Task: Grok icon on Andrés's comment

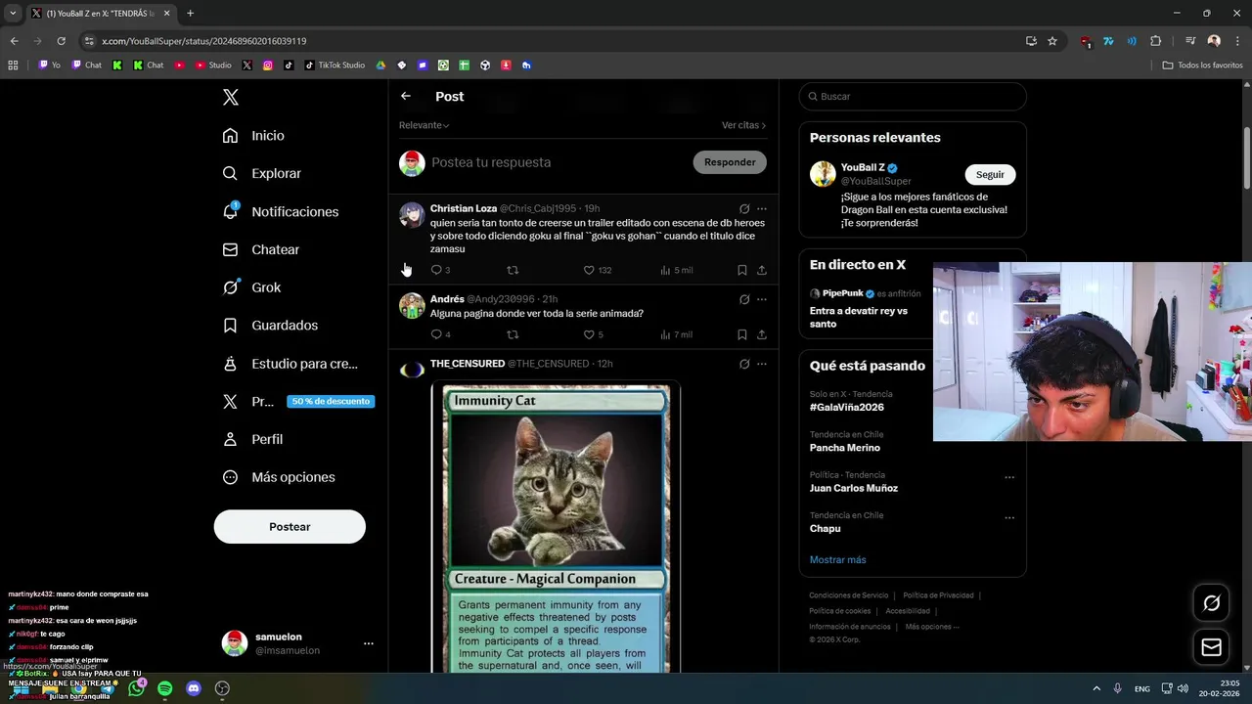Action: pyautogui.click(x=744, y=299)
